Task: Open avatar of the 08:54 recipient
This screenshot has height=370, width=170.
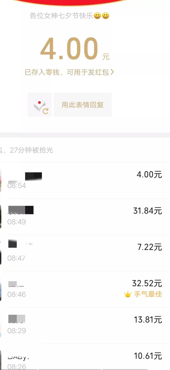Action: click(1, 180)
